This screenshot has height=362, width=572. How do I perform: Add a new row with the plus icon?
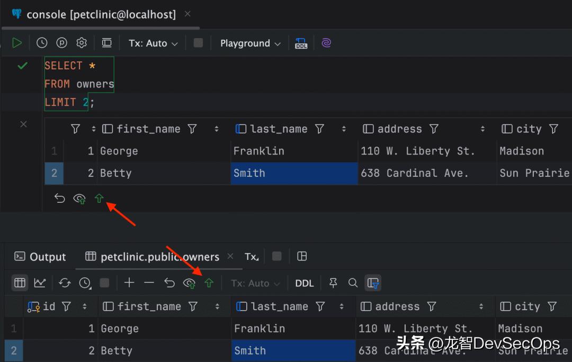129,283
